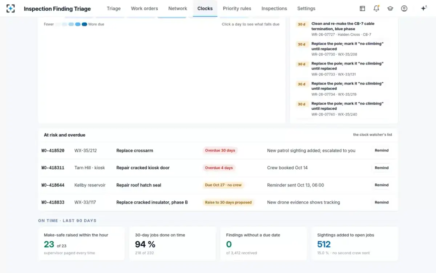Click WO-418644 order number
The height and width of the screenshot is (273, 436).
tap(53, 185)
